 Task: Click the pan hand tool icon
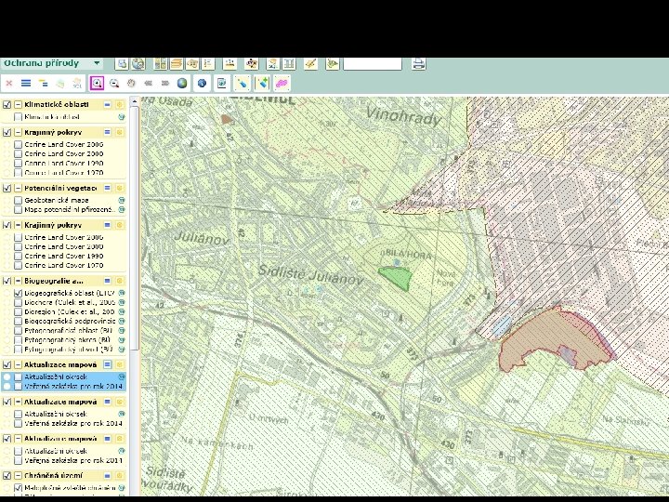[x=131, y=83]
